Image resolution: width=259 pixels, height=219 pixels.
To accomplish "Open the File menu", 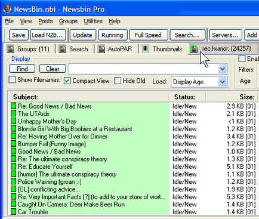I will [10, 21].
